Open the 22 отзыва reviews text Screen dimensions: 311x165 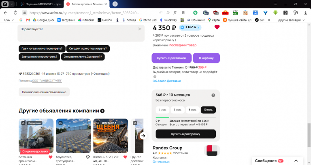point(181,153)
